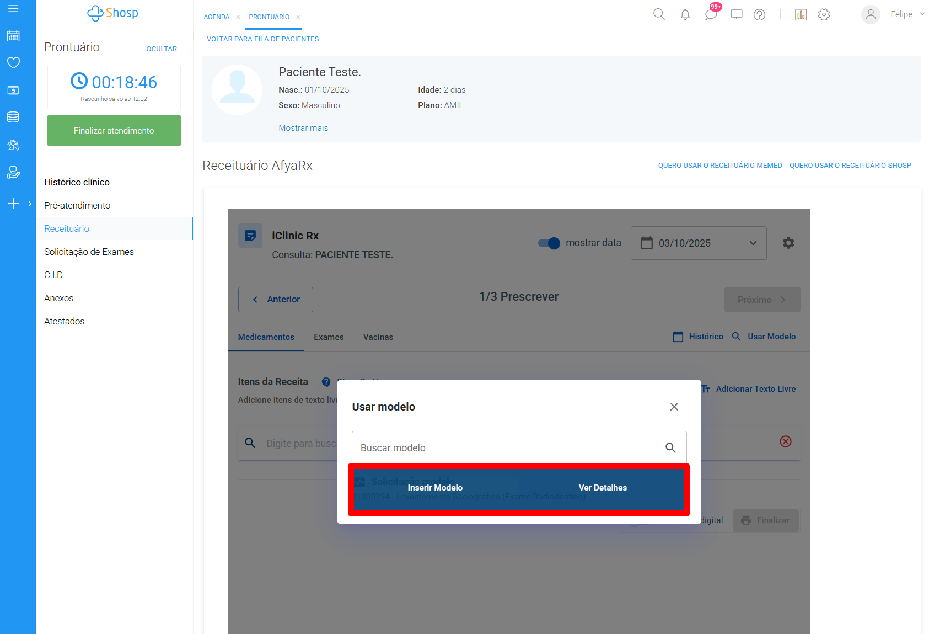Image resolution: width=929 pixels, height=634 pixels.
Task: Open chat messages with 99+ badge
Action: click(711, 14)
